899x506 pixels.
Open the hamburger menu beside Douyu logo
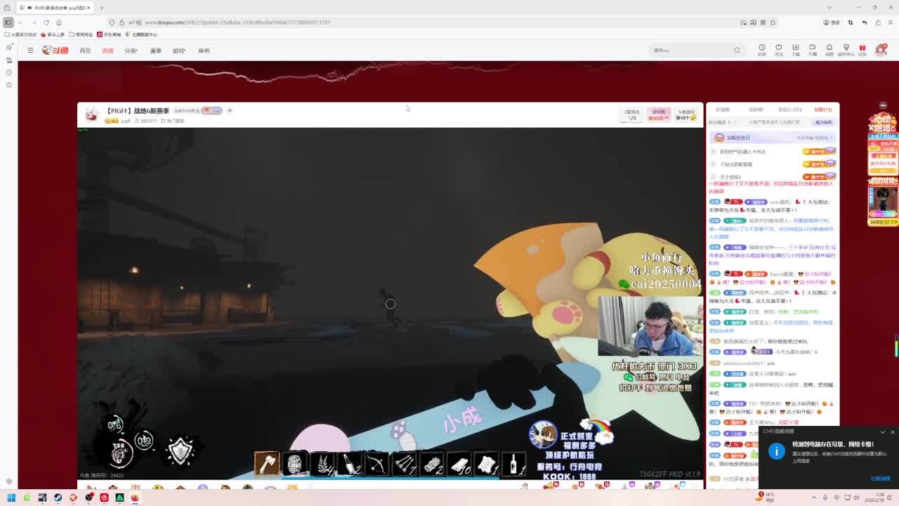coord(30,50)
